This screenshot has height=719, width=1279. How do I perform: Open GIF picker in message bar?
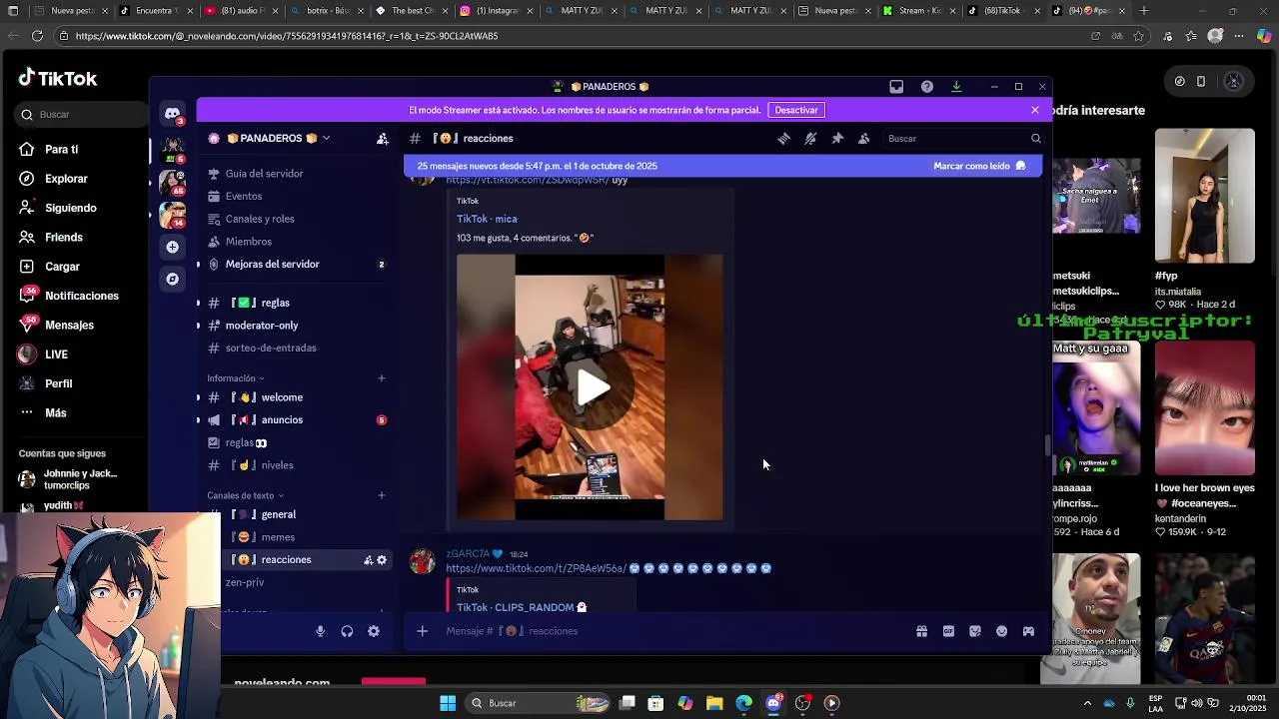tap(948, 631)
